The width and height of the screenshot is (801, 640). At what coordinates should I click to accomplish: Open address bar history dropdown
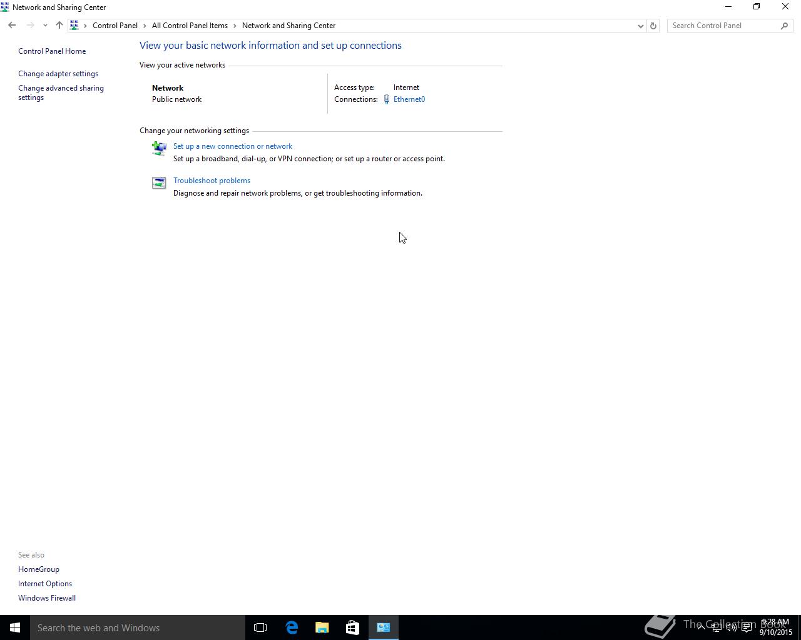point(640,26)
